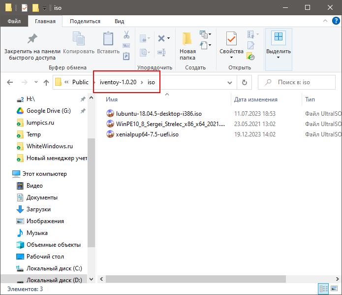Open Help with the question mark icon
The width and height of the screenshot is (342, 295).
coord(336,21)
